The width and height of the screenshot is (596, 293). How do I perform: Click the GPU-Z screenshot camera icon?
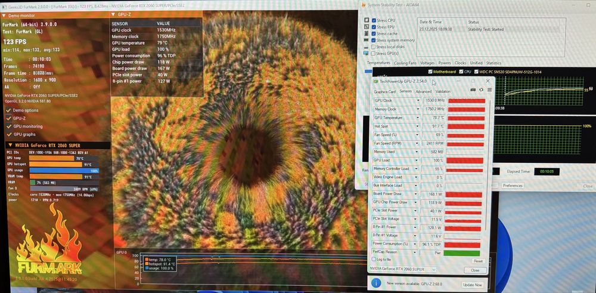pyautogui.click(x=473, y=90)
